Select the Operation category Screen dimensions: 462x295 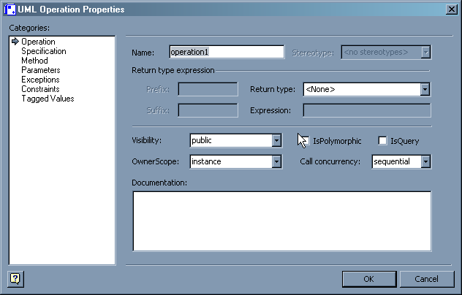38,42
